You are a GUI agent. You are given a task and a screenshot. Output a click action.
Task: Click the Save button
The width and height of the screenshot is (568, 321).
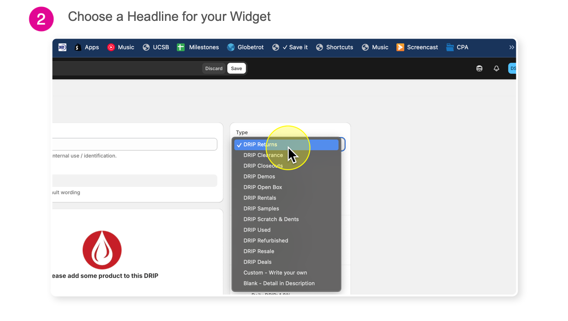coord(236,68)
